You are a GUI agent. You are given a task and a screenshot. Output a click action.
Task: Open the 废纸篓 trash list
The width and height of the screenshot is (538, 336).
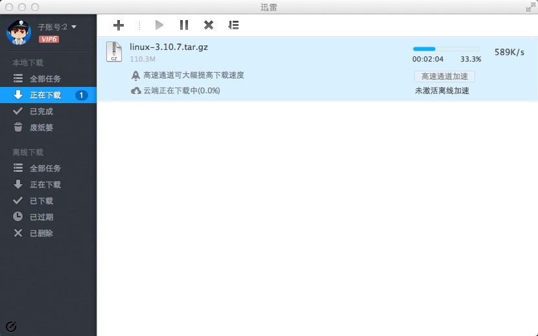coord(49,127)
